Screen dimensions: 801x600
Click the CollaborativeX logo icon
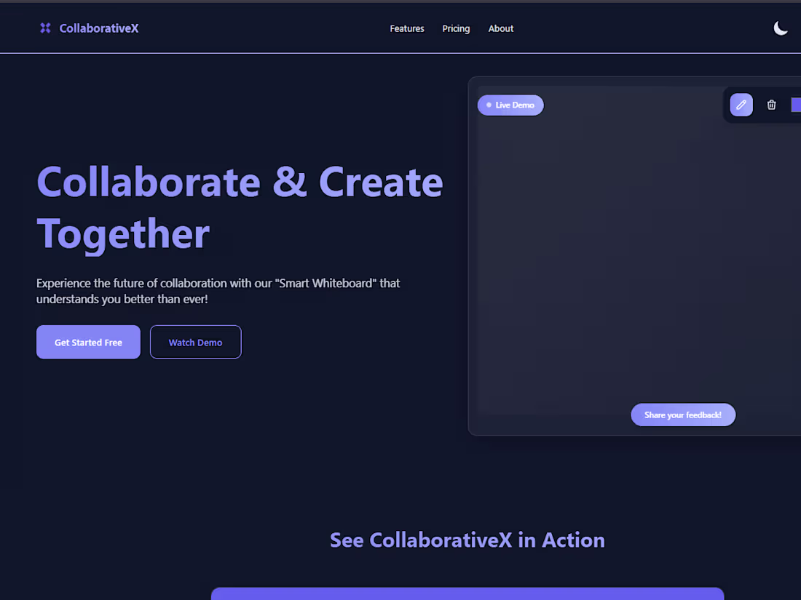[45, 28]
